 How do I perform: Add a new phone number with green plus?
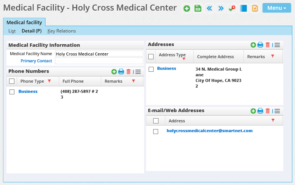114,72
